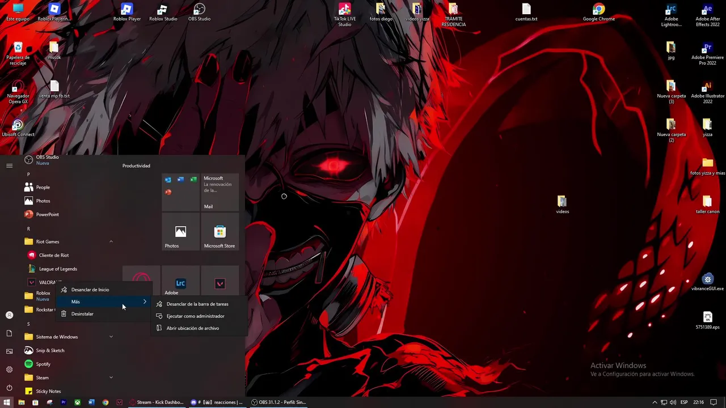
Task: Open Microsoft Store taskbar icon
Action: [35, 402]
